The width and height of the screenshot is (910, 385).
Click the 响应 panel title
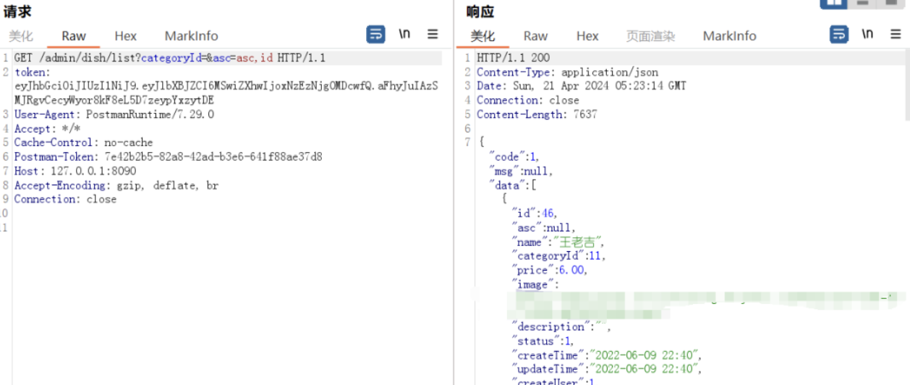point(480,11)
